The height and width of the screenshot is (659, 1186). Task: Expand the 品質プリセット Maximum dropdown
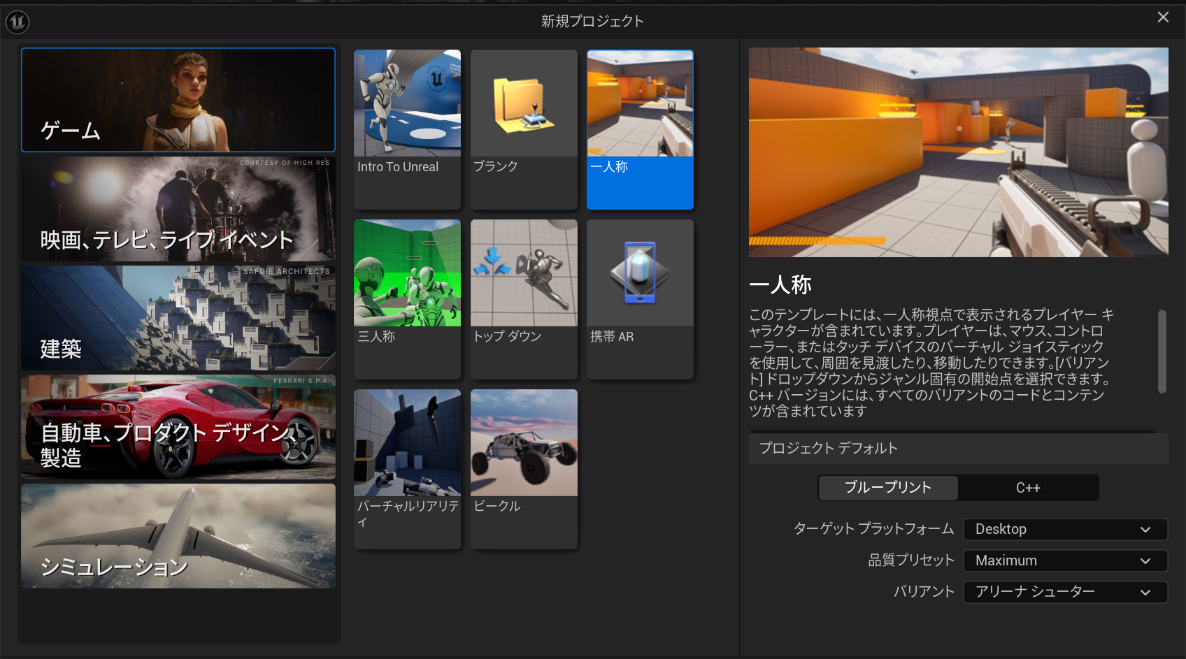coord(1065,560)
